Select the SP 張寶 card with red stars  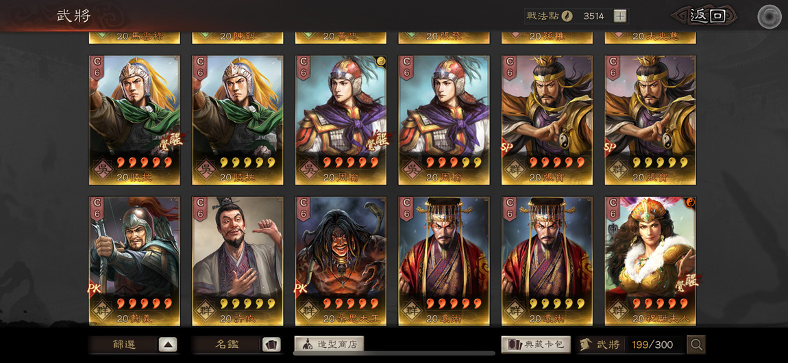tap(547, 120)
